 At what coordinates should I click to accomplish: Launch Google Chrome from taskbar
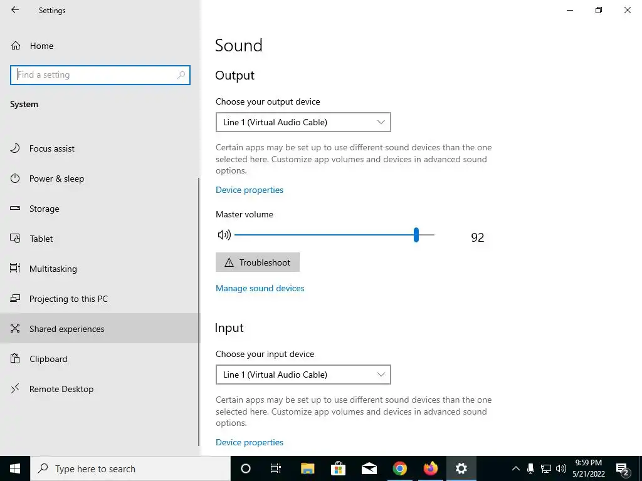(x=400, y=468)
